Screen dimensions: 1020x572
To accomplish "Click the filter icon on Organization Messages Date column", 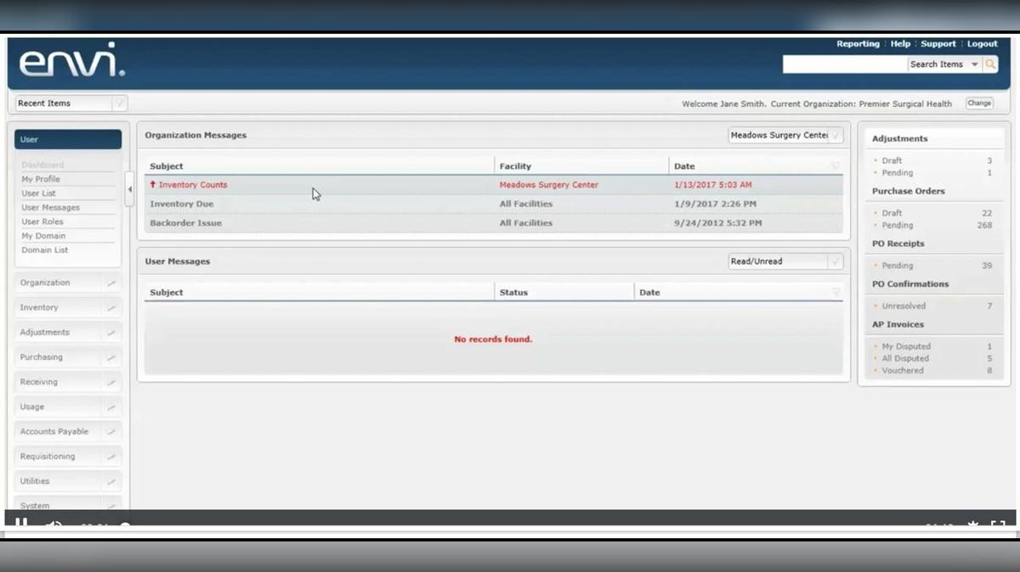I will (x=835, y=165).
